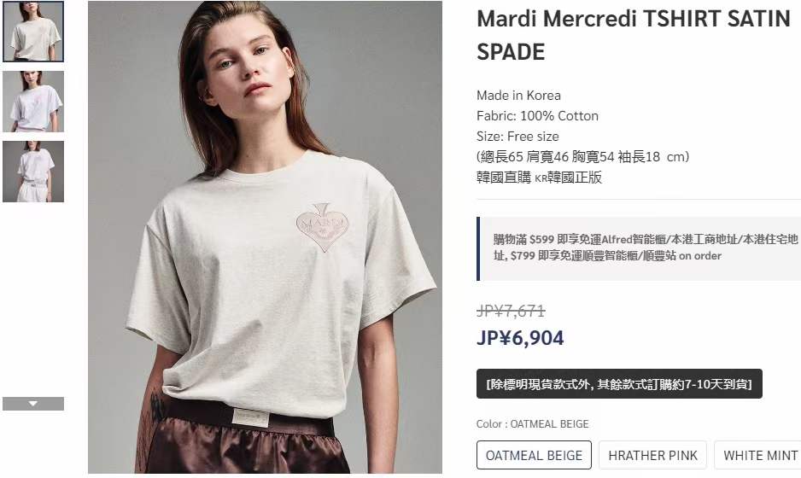Click the 韓國直購 韓國正版 text
Image resolution: width=801 pixels, height=478 pixels.
click(539, 178)
